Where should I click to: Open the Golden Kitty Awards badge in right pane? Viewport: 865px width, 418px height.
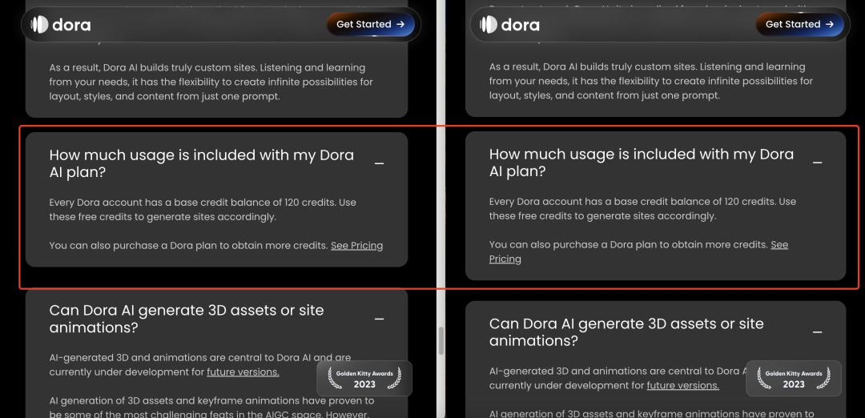pyautogui.click(x=794, y=378)
